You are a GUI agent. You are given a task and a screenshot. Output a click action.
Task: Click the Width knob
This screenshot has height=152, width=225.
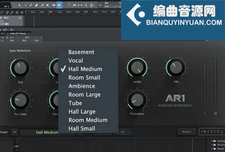[x=137, y=67]
